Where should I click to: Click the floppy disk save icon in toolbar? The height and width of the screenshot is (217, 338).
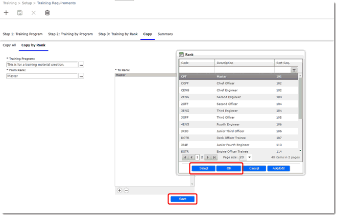point(20,13)
